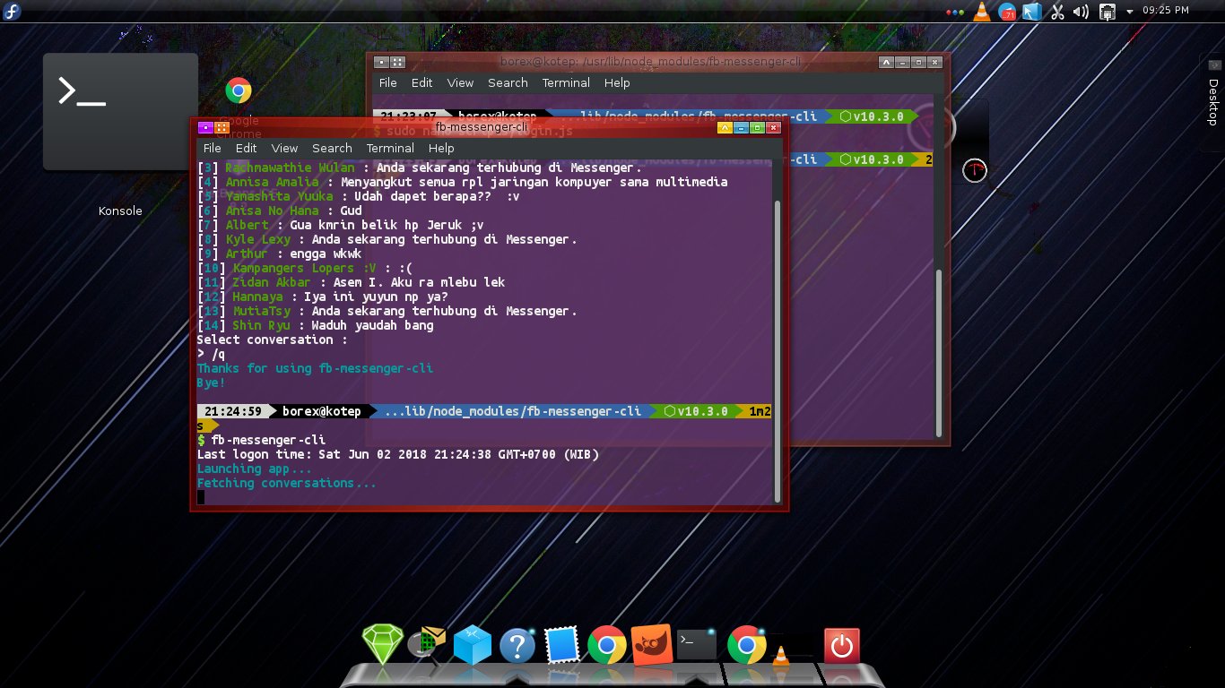The width and height of the screenshot is (1225, 688).
Task: Open the File menu of the back terminal window
Action: 387,82
